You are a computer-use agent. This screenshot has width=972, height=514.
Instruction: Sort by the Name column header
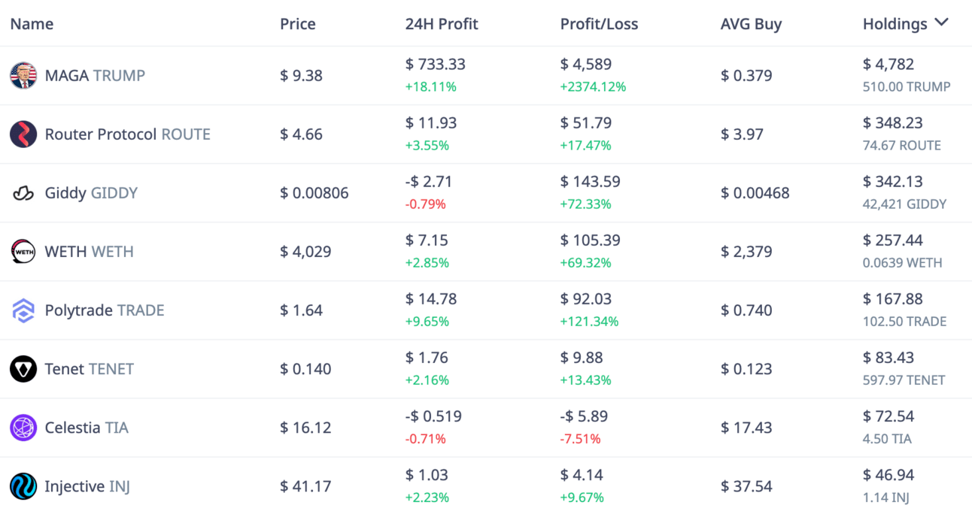click(32, 24)
